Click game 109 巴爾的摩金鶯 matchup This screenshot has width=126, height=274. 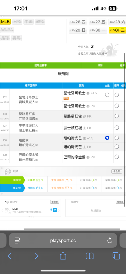tap(29, 157)
